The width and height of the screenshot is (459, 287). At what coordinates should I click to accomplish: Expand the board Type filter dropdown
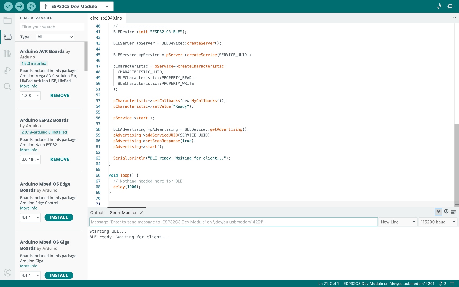[x=55, y=37]
